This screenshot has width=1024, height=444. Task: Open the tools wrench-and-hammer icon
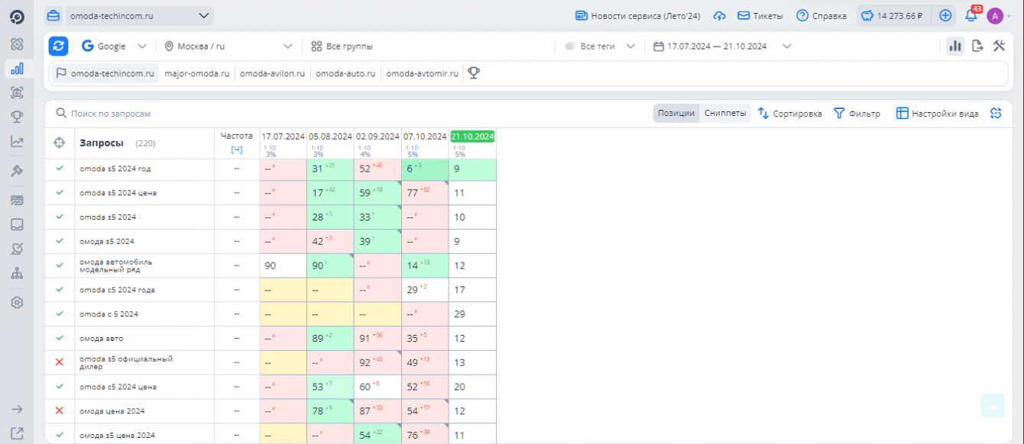(999, 46)
